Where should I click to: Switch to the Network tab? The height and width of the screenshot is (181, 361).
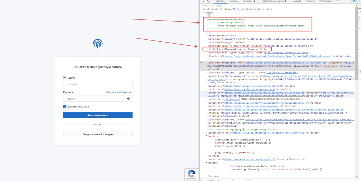tap(310, 1)
